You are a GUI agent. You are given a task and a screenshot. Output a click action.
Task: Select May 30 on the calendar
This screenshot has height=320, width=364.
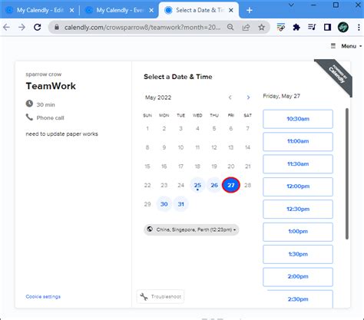pos(164,204)
